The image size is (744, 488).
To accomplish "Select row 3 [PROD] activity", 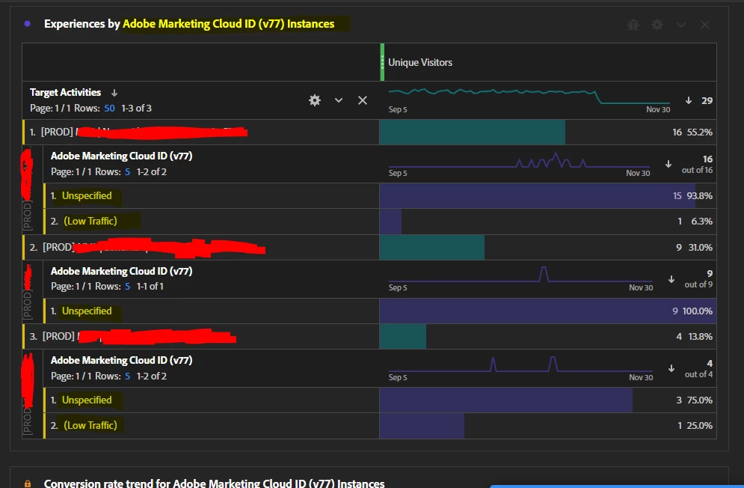I will click(200, 336).
